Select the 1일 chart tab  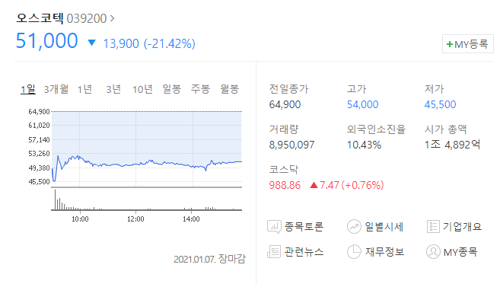(x=28, y=89)
